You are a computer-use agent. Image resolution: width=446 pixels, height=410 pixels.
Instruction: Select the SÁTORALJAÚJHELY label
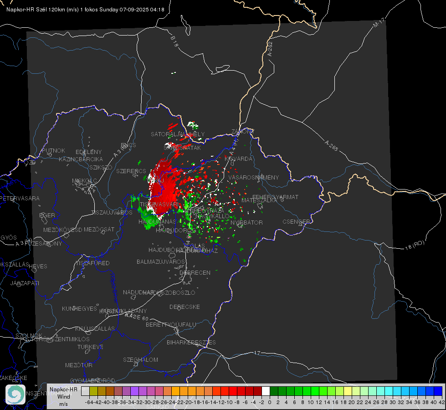click(x=178, y=134)
